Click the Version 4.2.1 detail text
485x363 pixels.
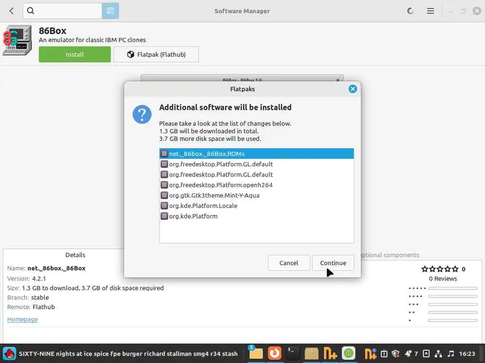[27, 278]
